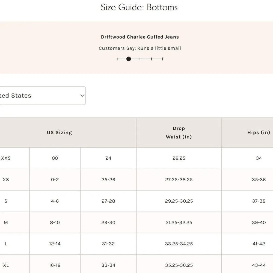This screenshot has width=273, height=273.
Task: Click the fit slider's black dot
Action: point(129,59)
